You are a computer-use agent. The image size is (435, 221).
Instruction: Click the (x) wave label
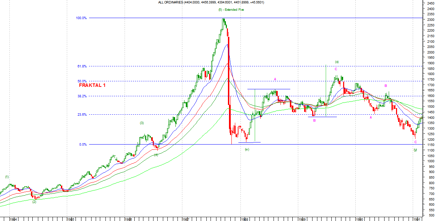coord(337,62)
